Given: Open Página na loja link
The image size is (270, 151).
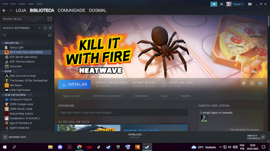Looking at the screenshot, I should tap(71, 96).
